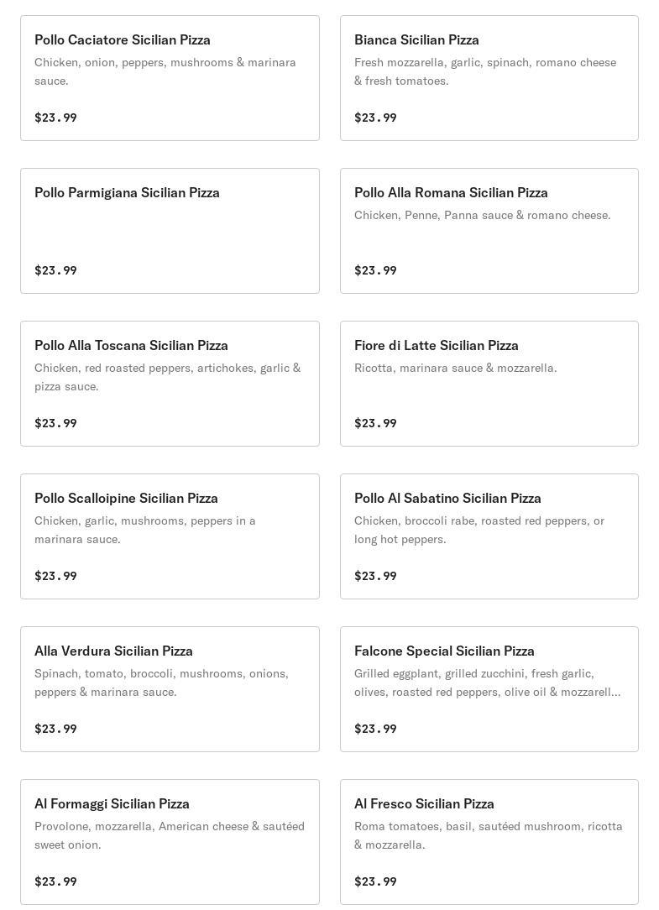This screenshot has width=659, height=910.
Task: Select Pollo Alla Toscana Sicilian Pizza
Action: [131, 346]
